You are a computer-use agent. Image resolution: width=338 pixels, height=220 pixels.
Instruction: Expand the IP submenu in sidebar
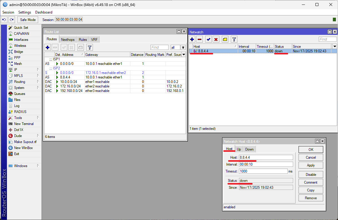tap(24, 70)
